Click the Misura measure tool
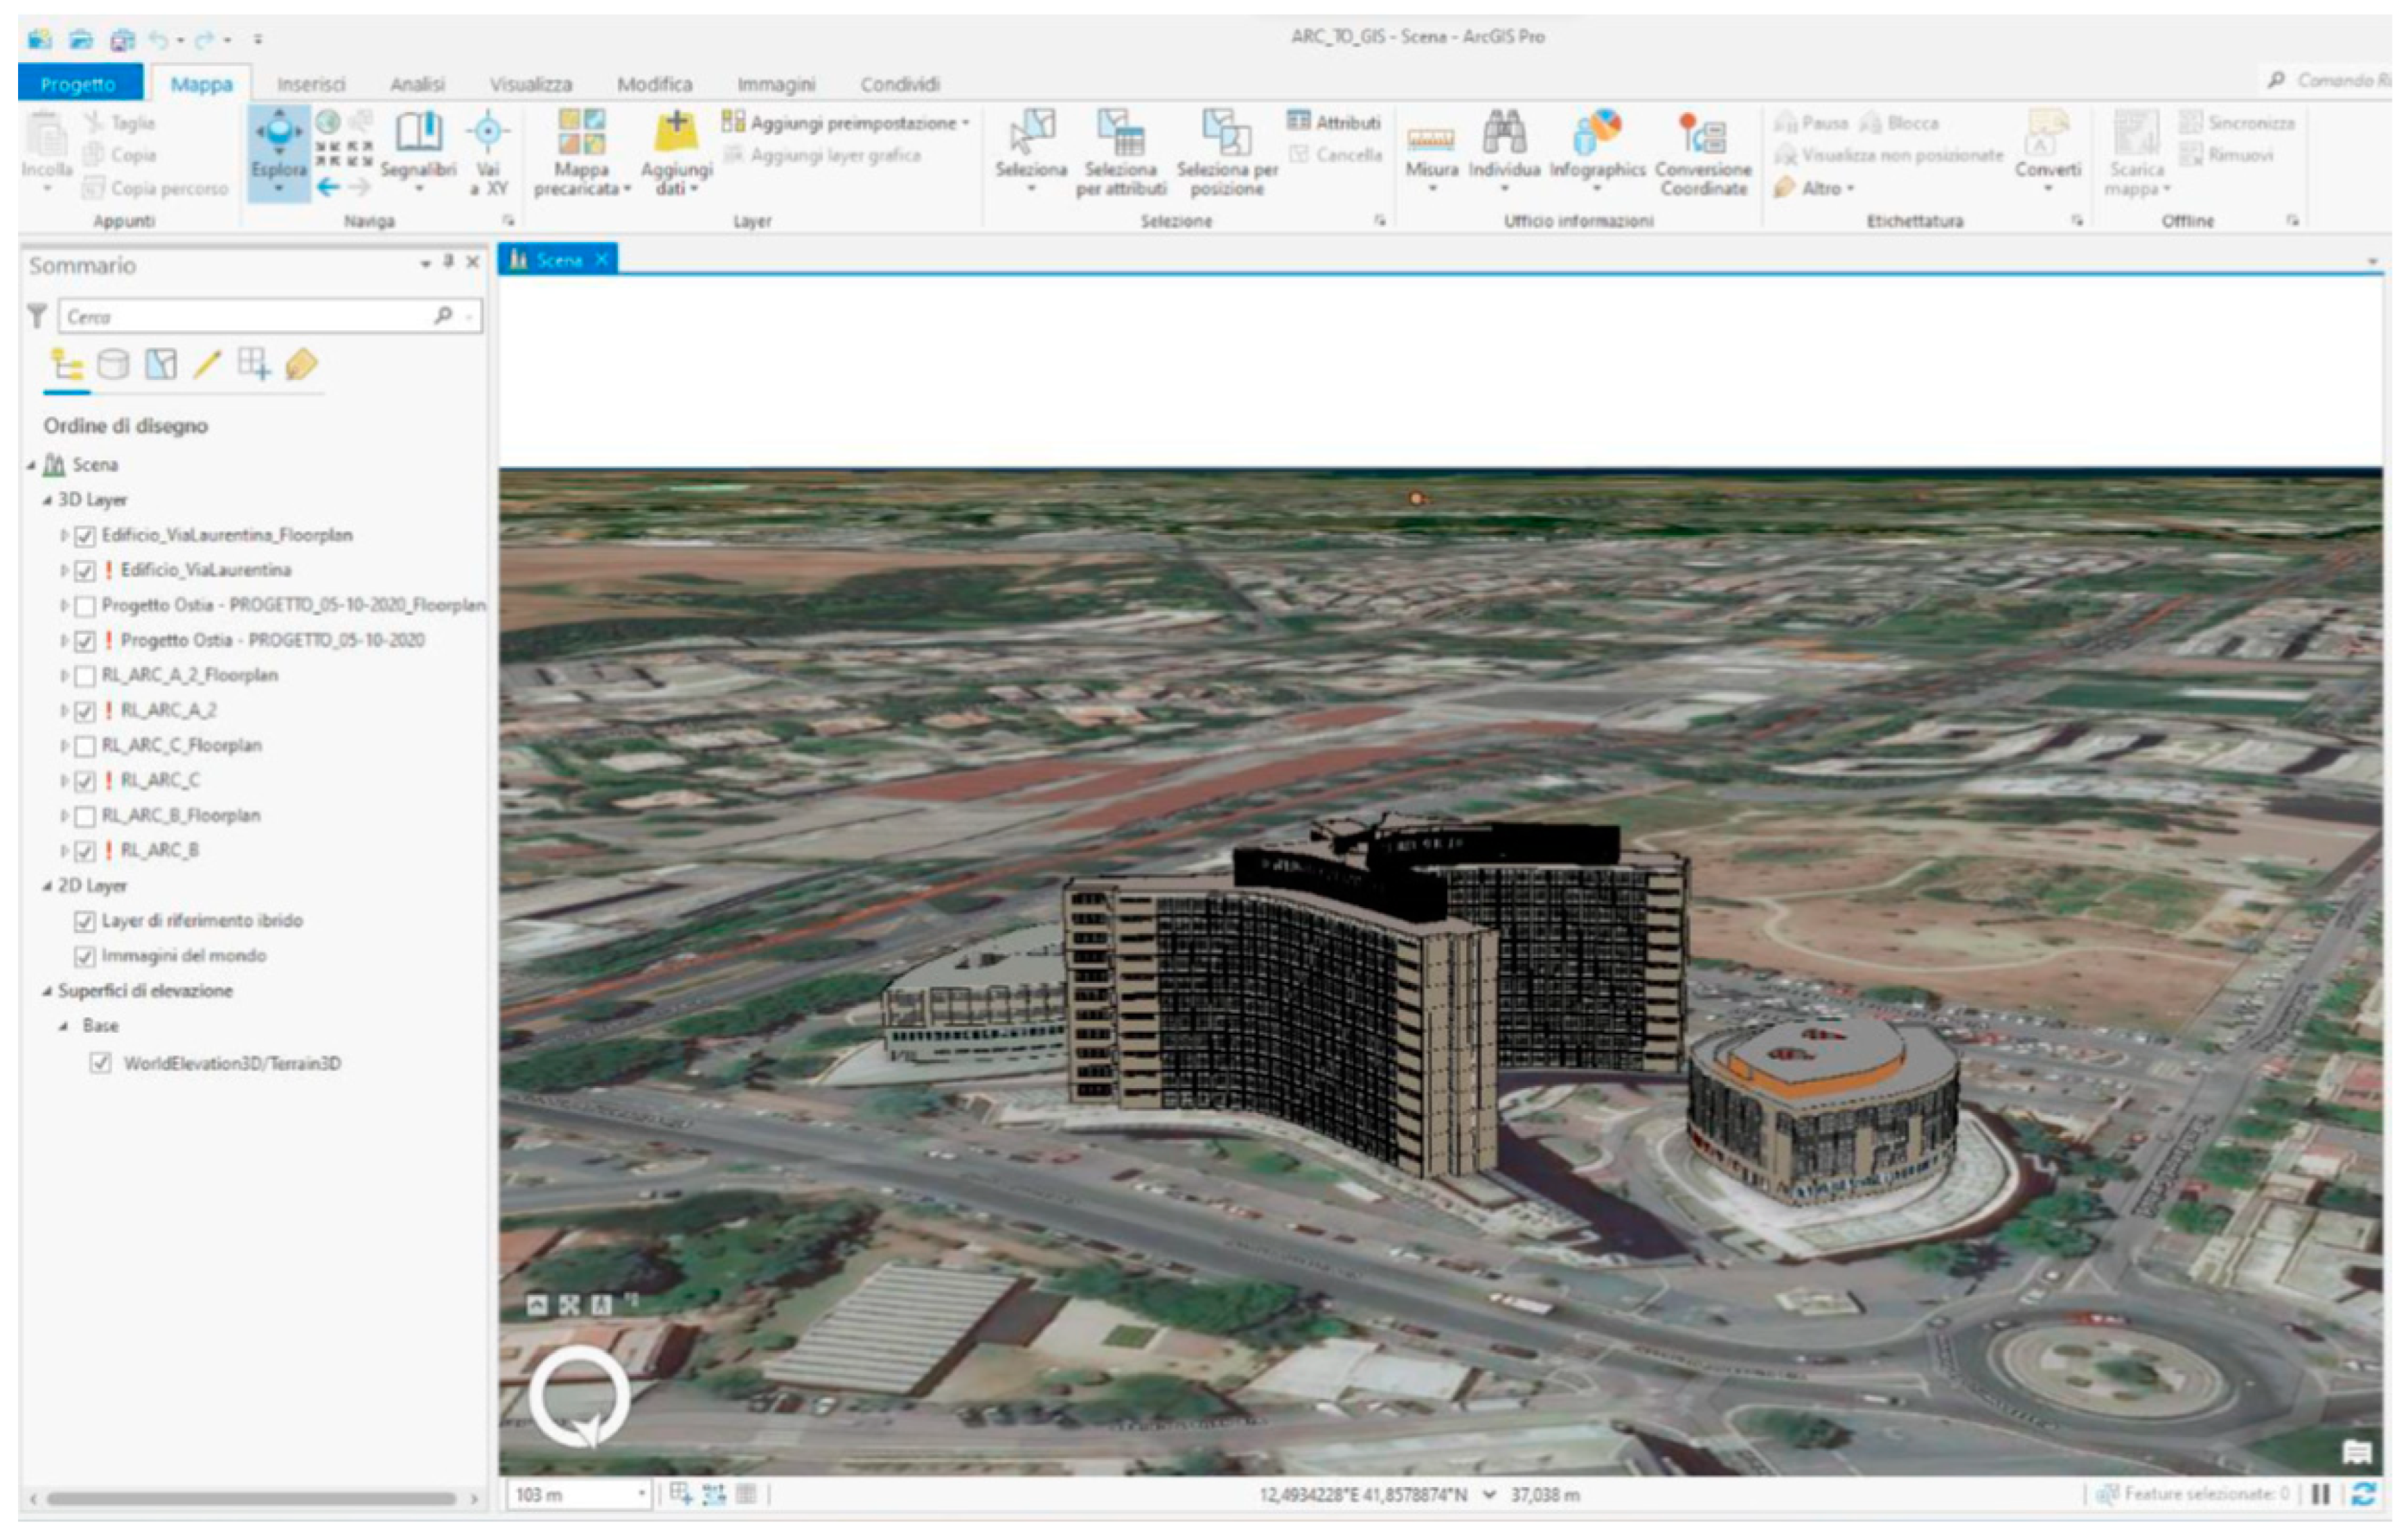 tap(1431, 140)
